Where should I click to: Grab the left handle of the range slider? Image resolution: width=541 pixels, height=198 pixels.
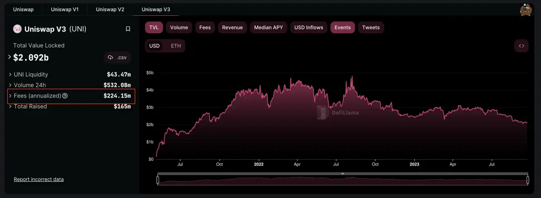[x=158, y=180]
